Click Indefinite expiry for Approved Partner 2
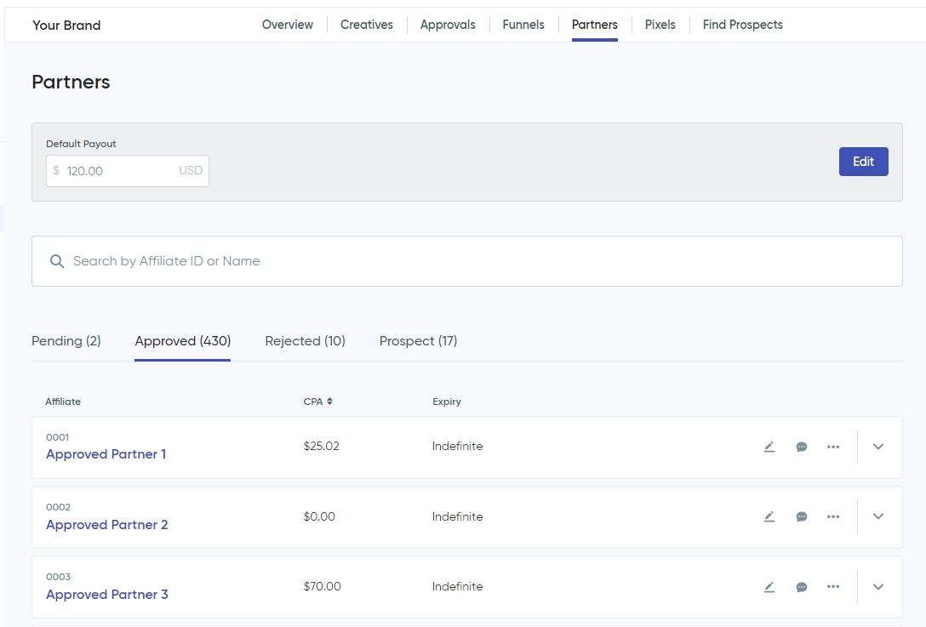This screenshot has height=627, width=926. (457, 516)
